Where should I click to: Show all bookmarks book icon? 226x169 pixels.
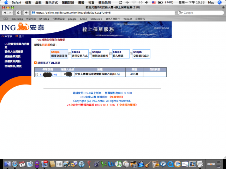[x=6, y=19]
